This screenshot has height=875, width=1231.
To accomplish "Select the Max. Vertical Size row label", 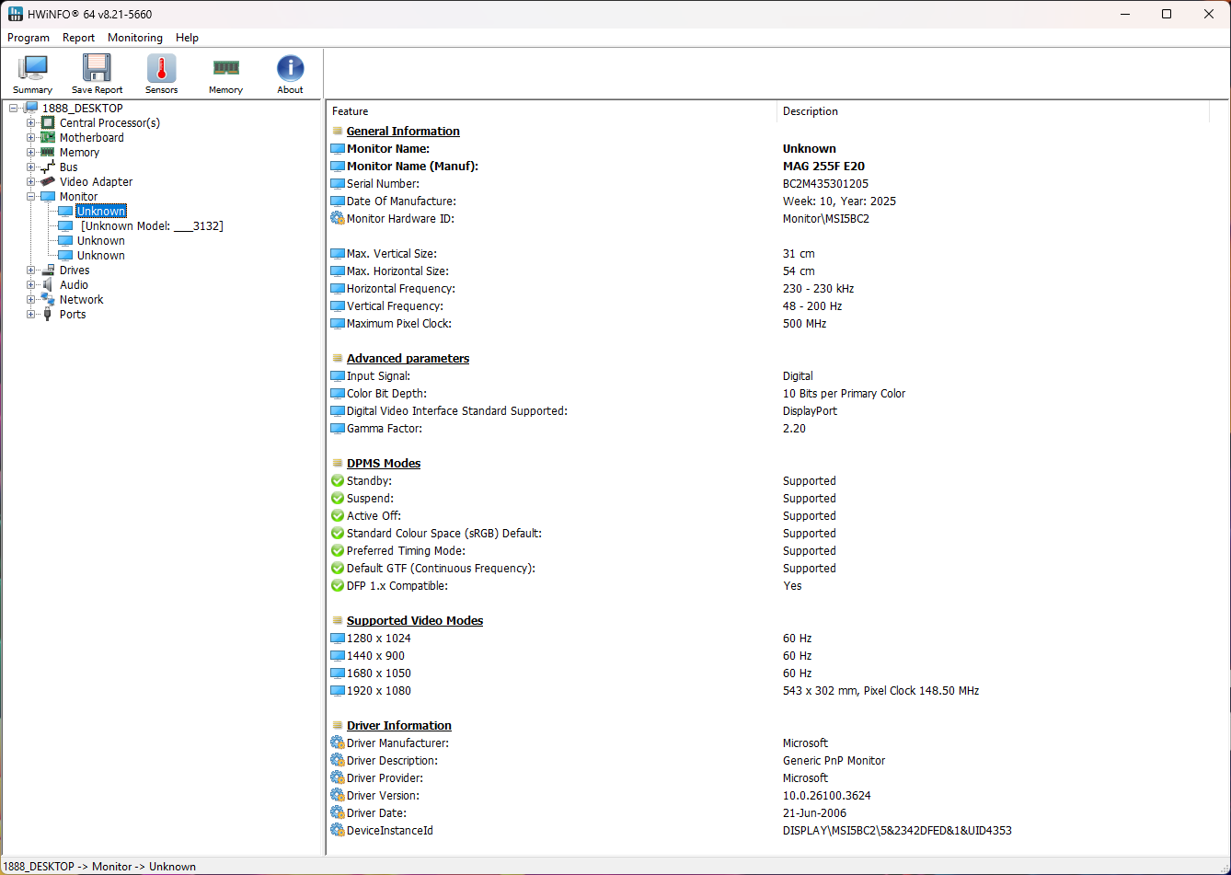I will [x=392, y=254].
